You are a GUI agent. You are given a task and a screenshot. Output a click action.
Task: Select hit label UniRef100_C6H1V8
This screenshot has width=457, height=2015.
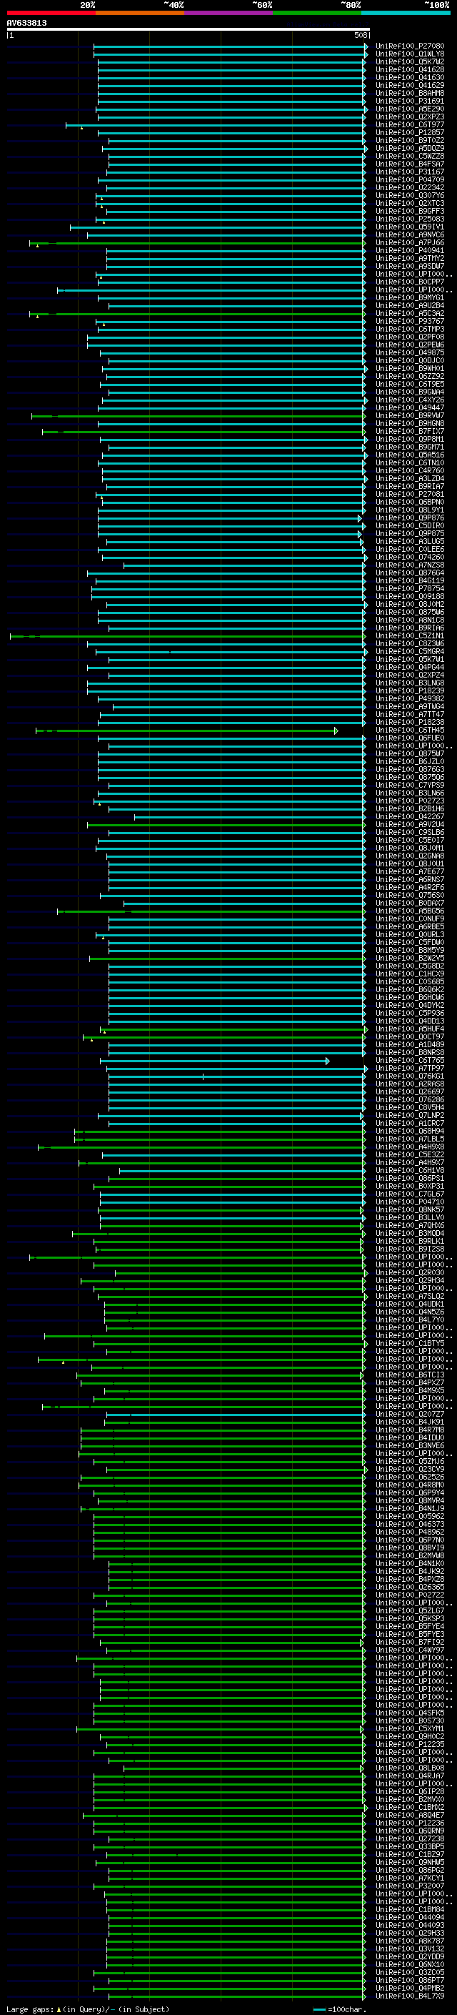[409, 1171]
